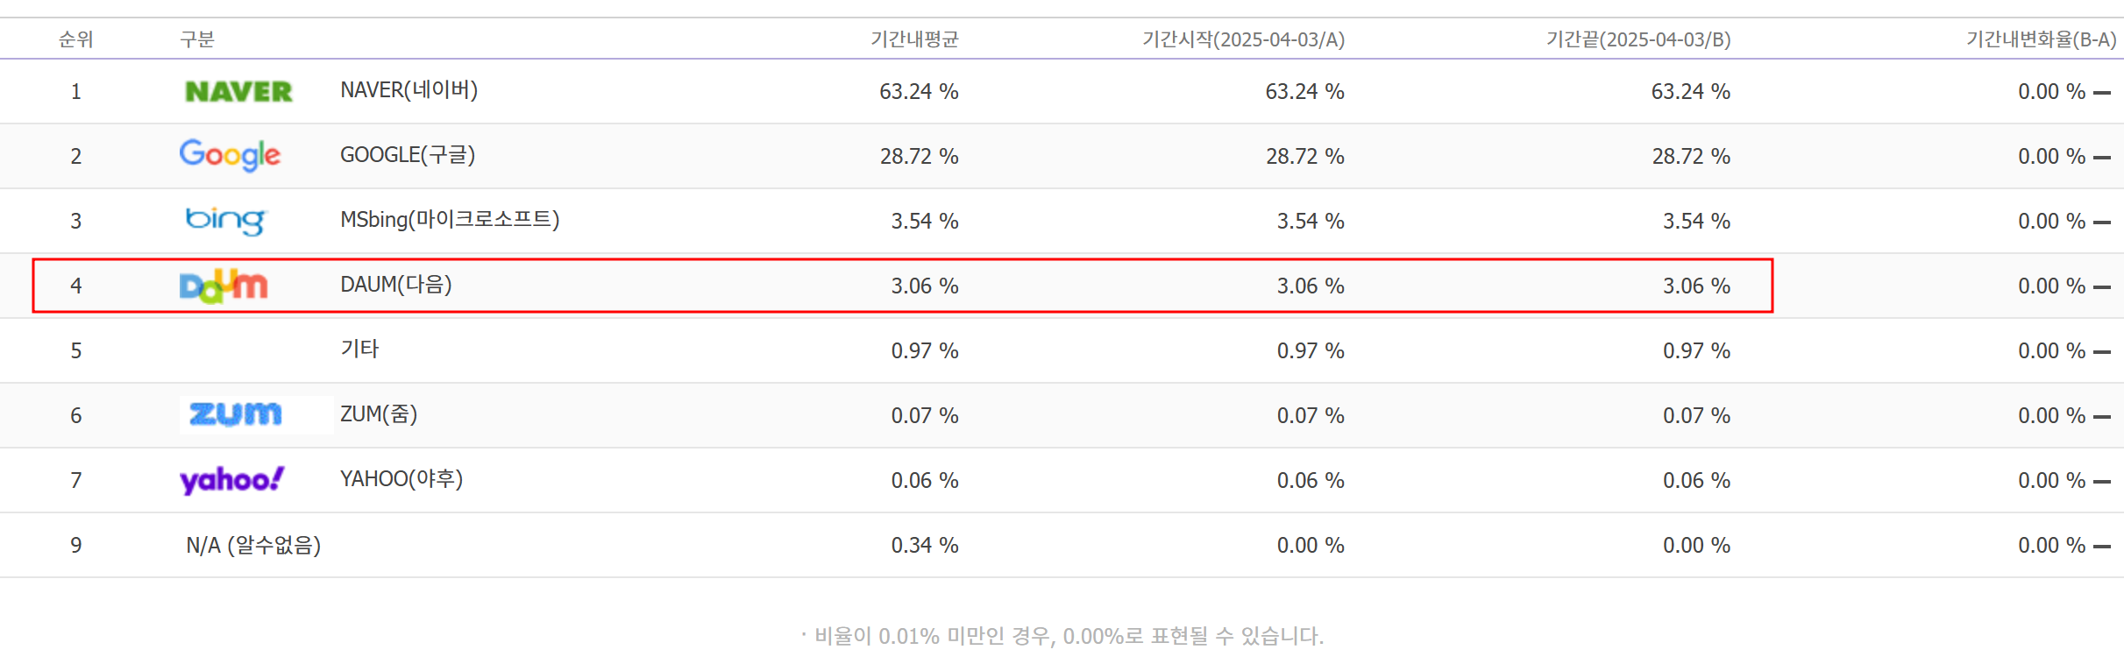Click ZUM's 기간끝 value 0.07 %
The image size is (2124, 671).
[1696, 416]
